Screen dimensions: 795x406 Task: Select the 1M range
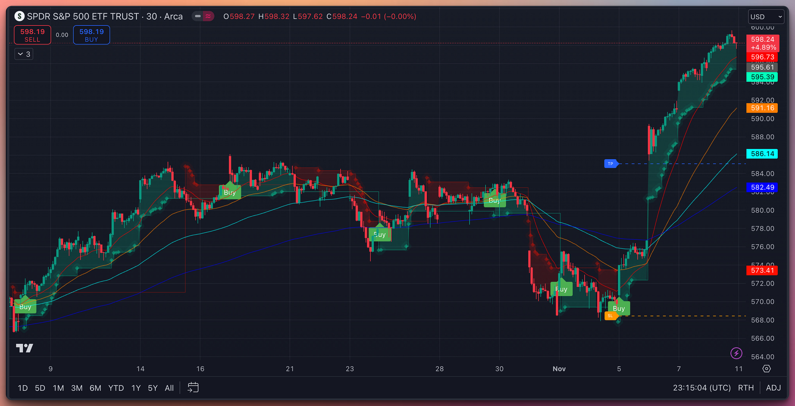[58, 388]
